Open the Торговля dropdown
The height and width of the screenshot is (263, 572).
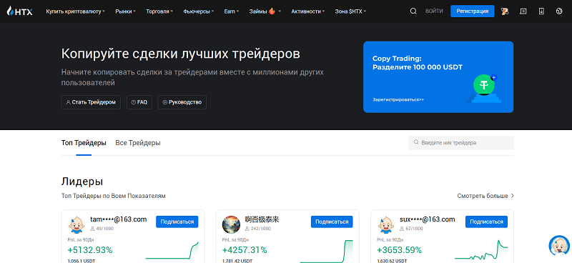tap(159, 11)
